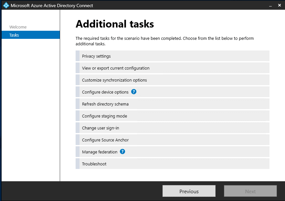Image resolution: width=285 pixels, height=201 pixels.
Task: Click the Microsoft Azure Active Directory Connect title
Action: point(52,6)
